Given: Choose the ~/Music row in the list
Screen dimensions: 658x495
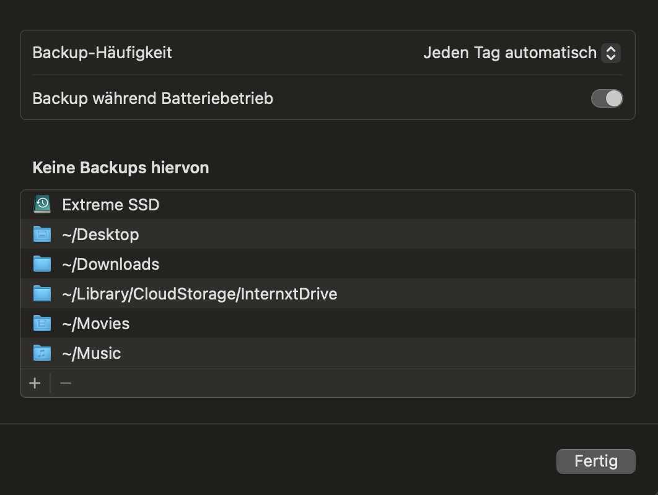Looking at the screenshot, I should (x=92, y=353).
